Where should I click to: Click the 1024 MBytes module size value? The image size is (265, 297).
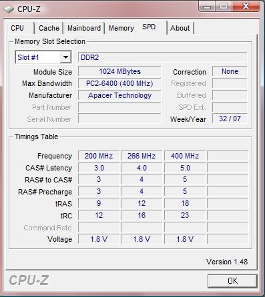119,71
